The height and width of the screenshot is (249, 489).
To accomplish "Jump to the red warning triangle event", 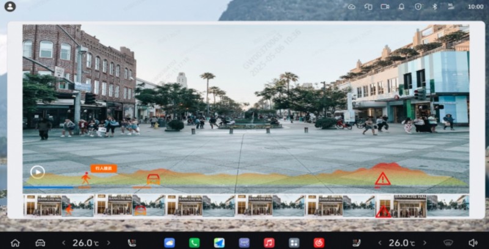I will pos(383,179).
